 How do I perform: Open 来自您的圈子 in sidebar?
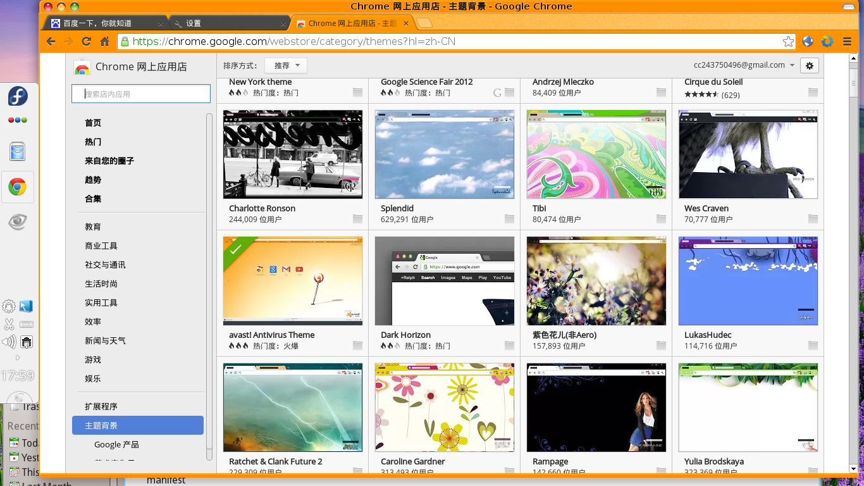[x=109, y=161]
